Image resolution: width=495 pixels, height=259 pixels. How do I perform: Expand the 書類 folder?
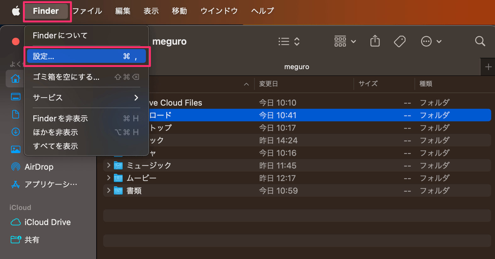coord(108,190)
